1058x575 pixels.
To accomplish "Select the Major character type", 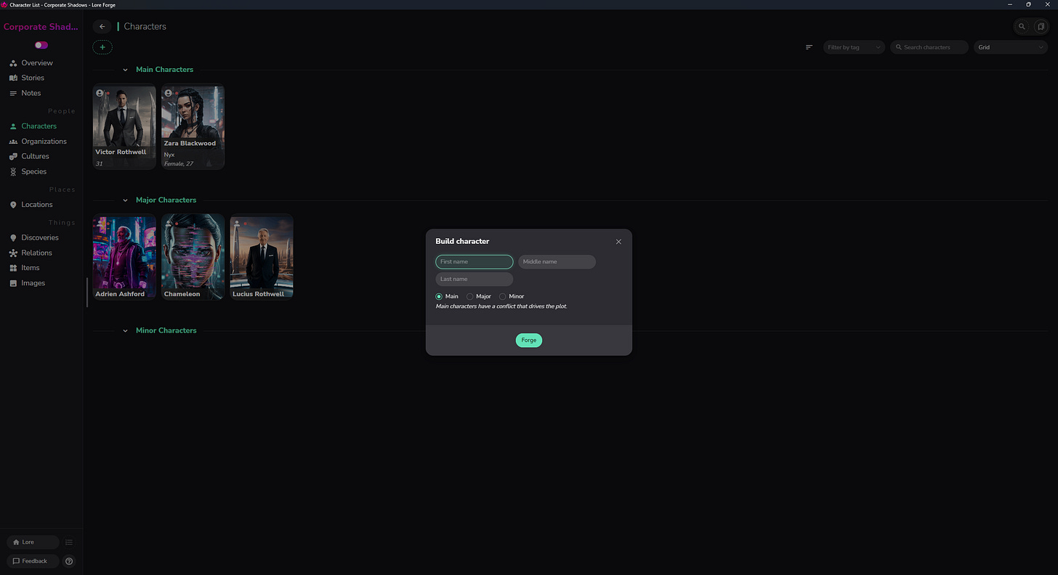I will [x=470, y=296].
